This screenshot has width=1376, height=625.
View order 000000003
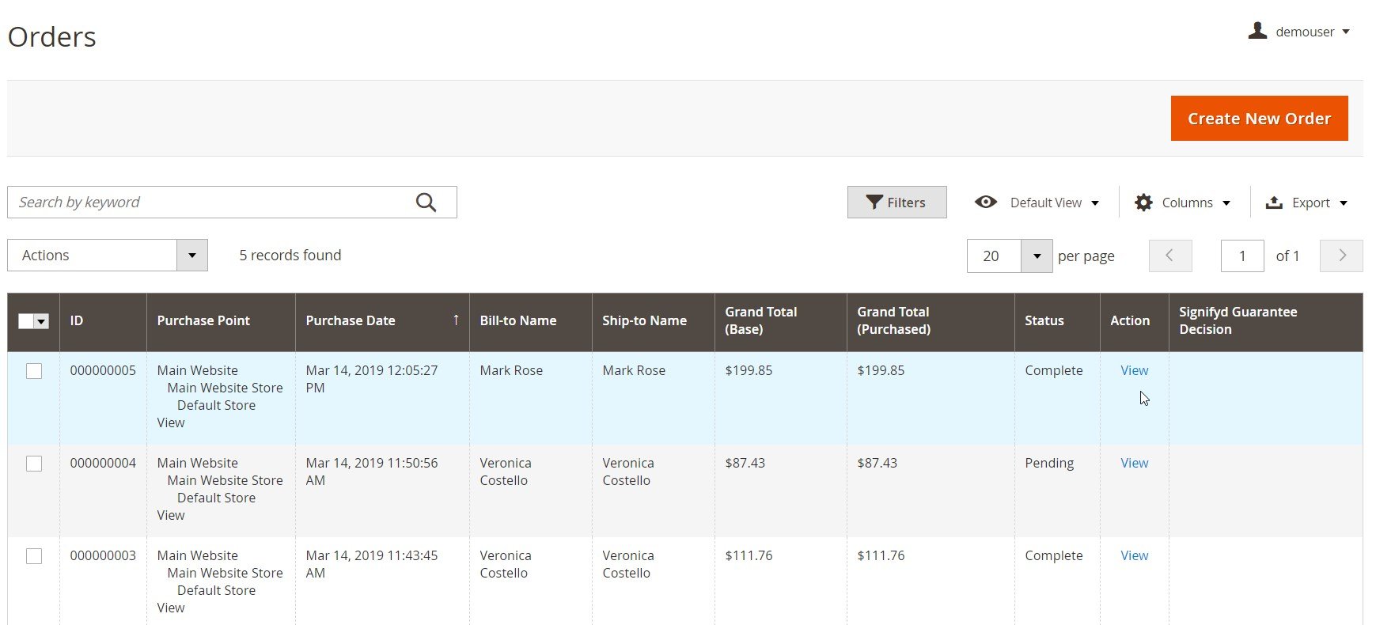click(x=1134, y=555)
